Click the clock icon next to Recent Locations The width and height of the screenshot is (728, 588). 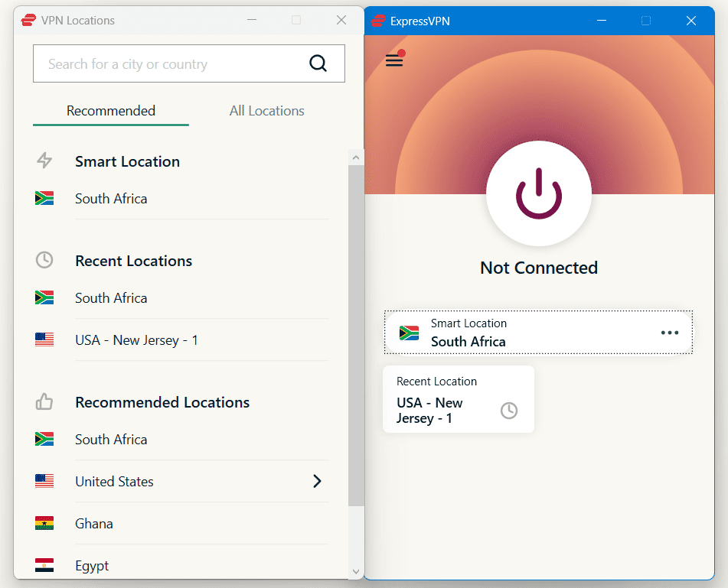[x=44, y=260]
